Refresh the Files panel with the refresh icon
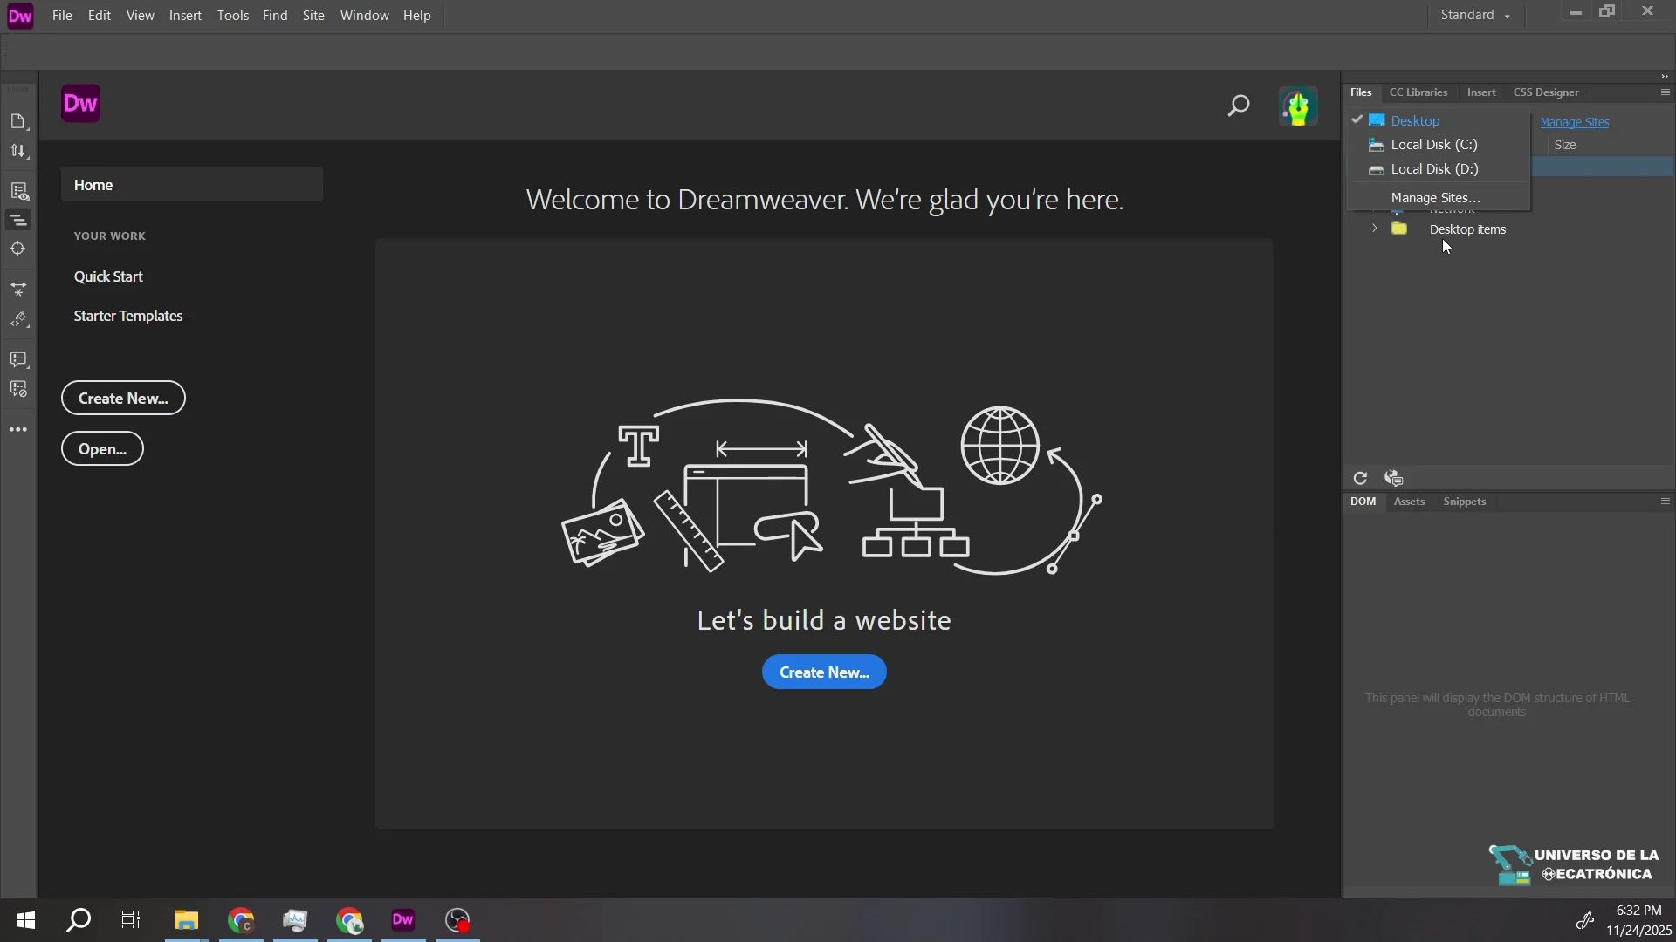This screenshot has height=942, width=1676. click(1360, 478)
